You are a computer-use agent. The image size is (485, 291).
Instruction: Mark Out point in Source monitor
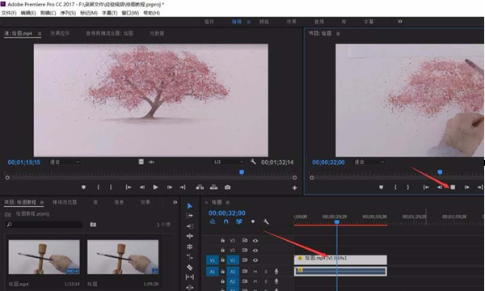111,188
